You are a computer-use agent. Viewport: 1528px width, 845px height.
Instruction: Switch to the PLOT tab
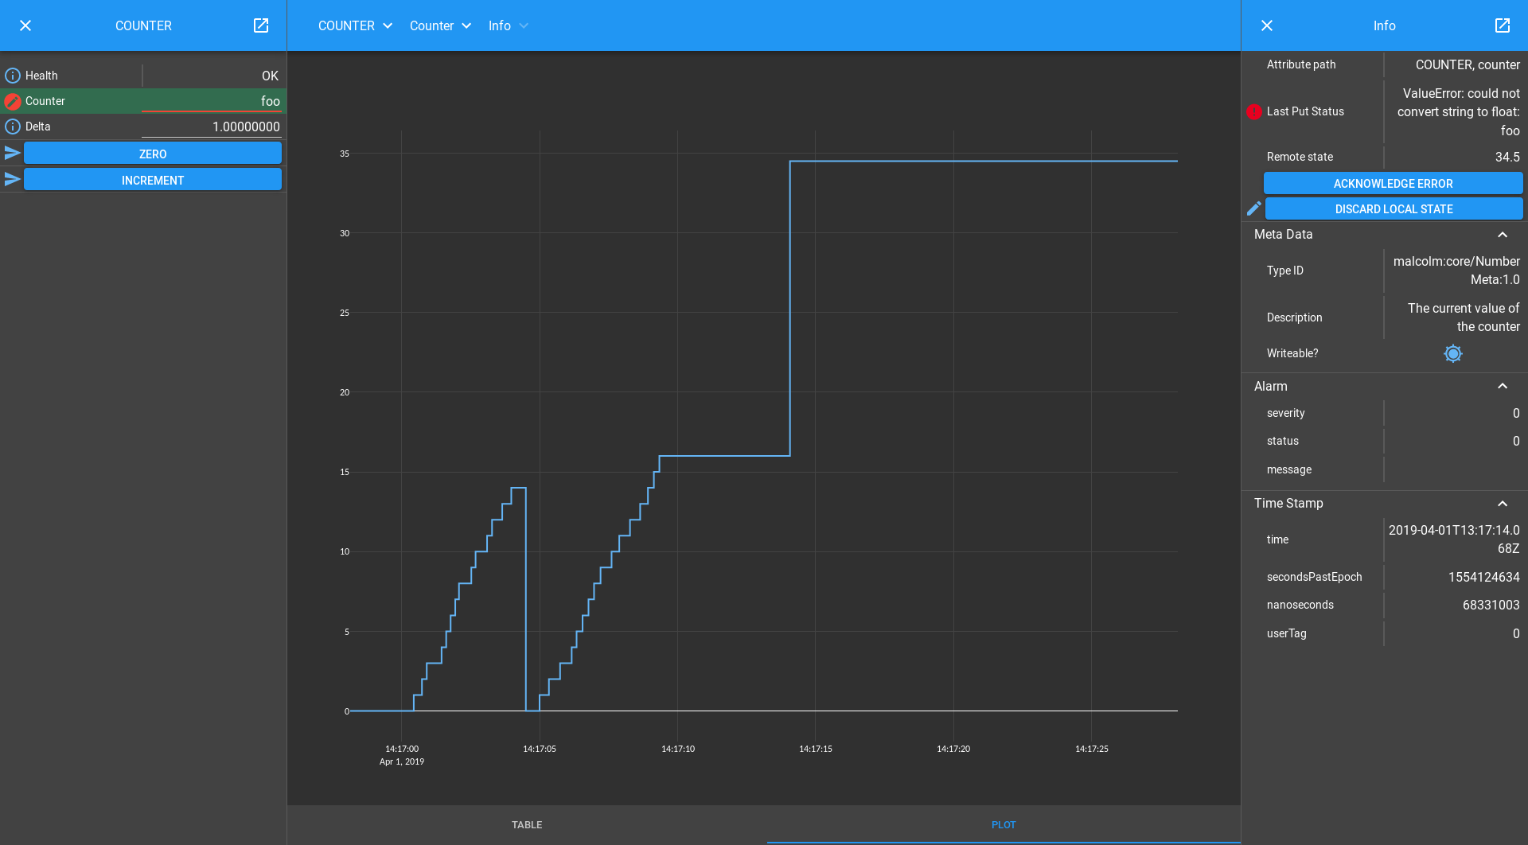pyautogui.click(x=1003, y=825)
